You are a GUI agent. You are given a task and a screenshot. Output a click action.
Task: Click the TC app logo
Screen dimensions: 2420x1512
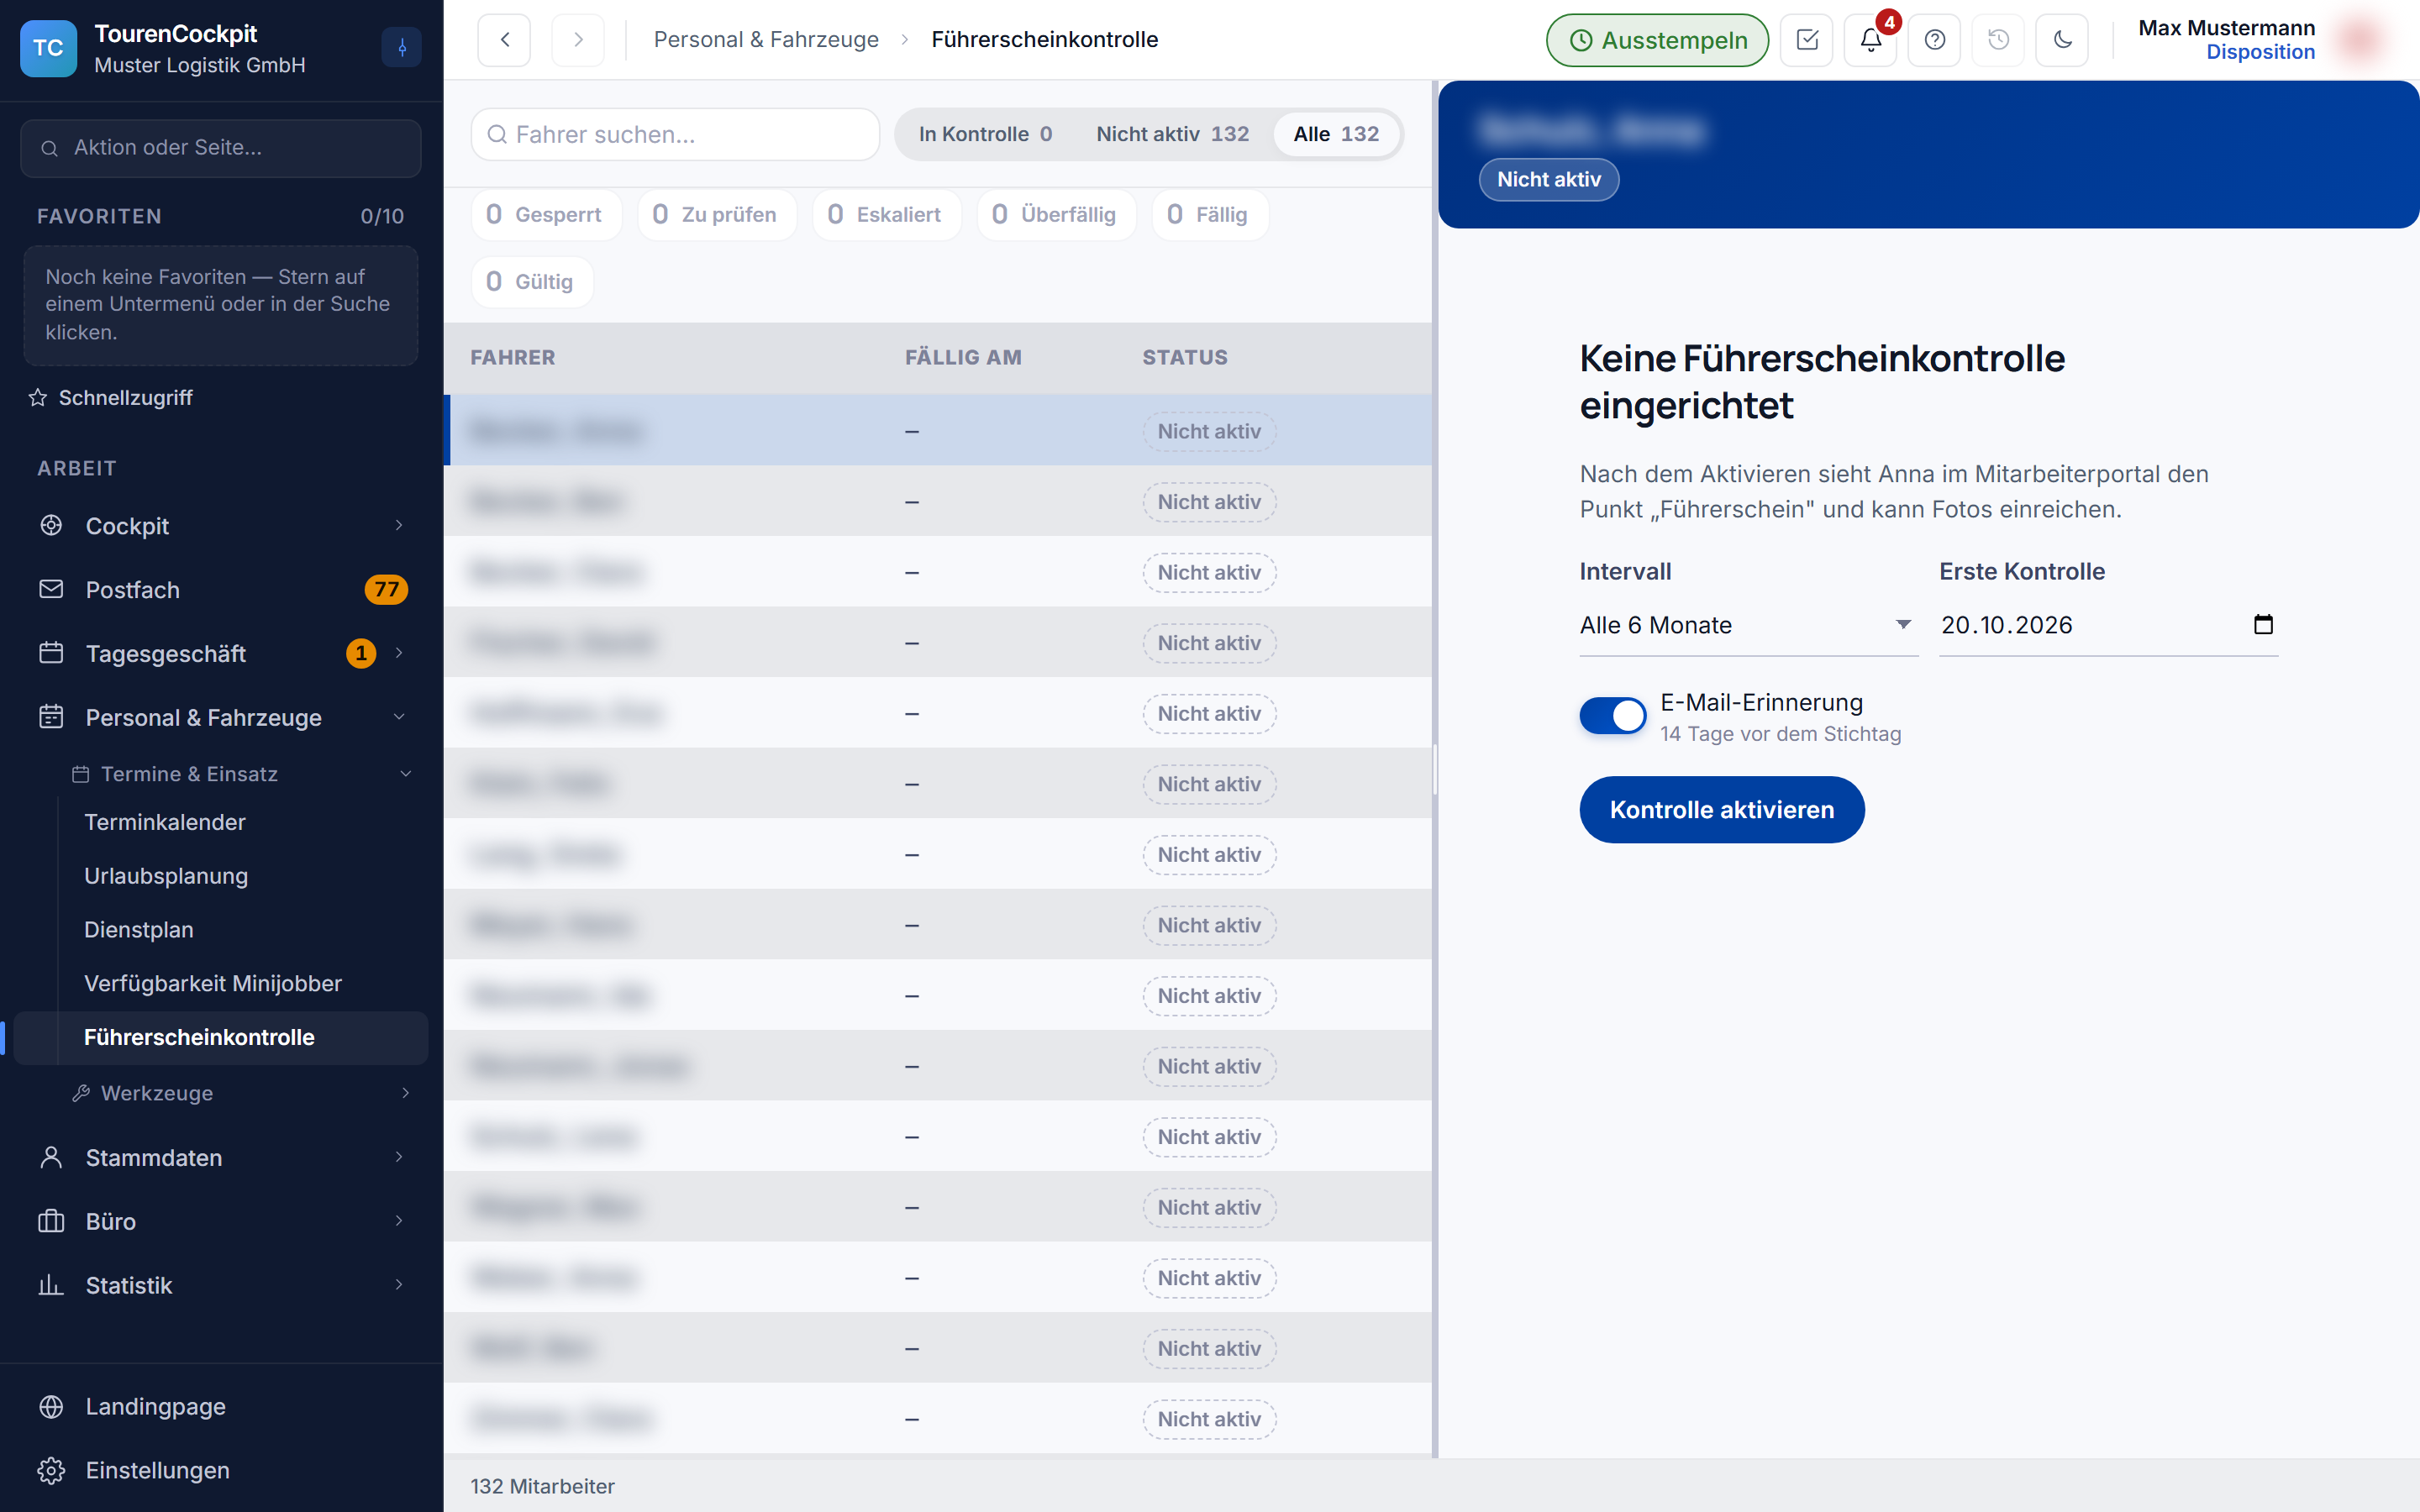[48, 48]
